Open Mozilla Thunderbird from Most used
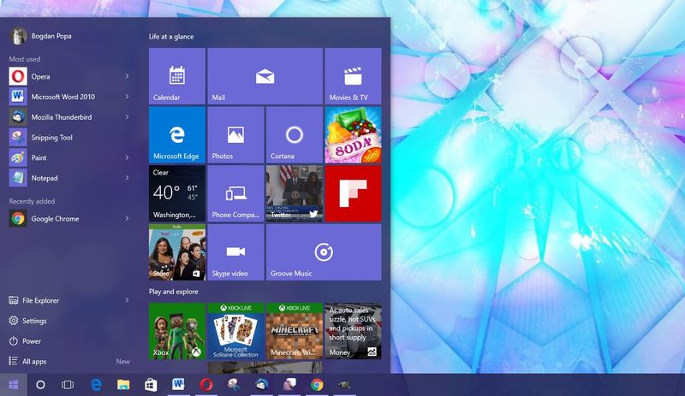The width and height of the screenshot is (685, 396). 70,117
